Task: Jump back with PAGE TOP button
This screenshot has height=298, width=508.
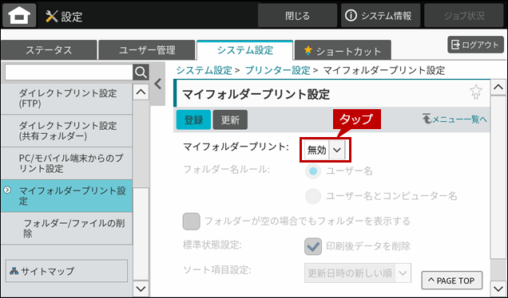Action: coord(451,280)
